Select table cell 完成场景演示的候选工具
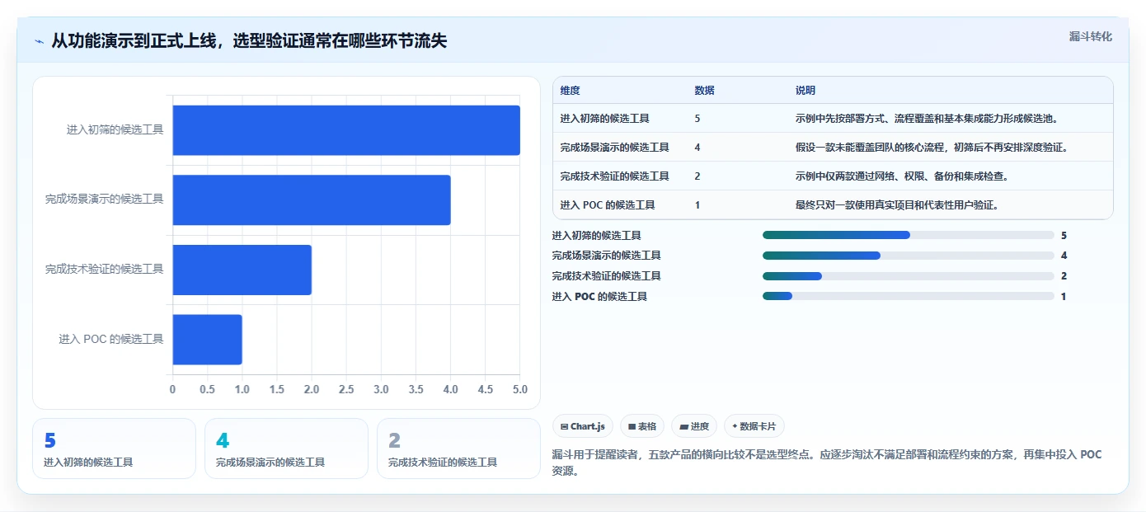 coord(614,148)
